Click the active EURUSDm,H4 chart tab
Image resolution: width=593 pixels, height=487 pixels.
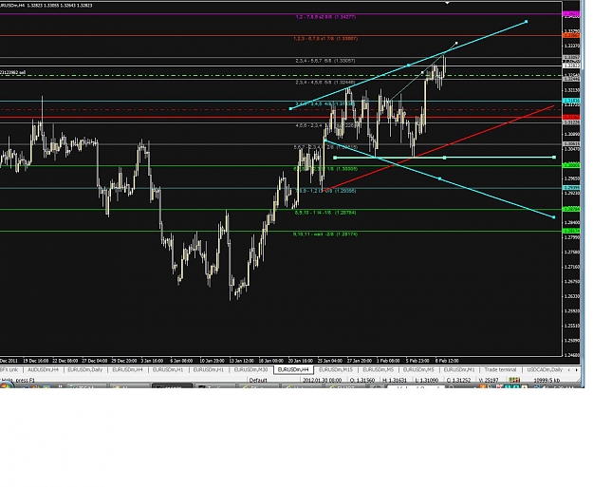pos(293,369)
